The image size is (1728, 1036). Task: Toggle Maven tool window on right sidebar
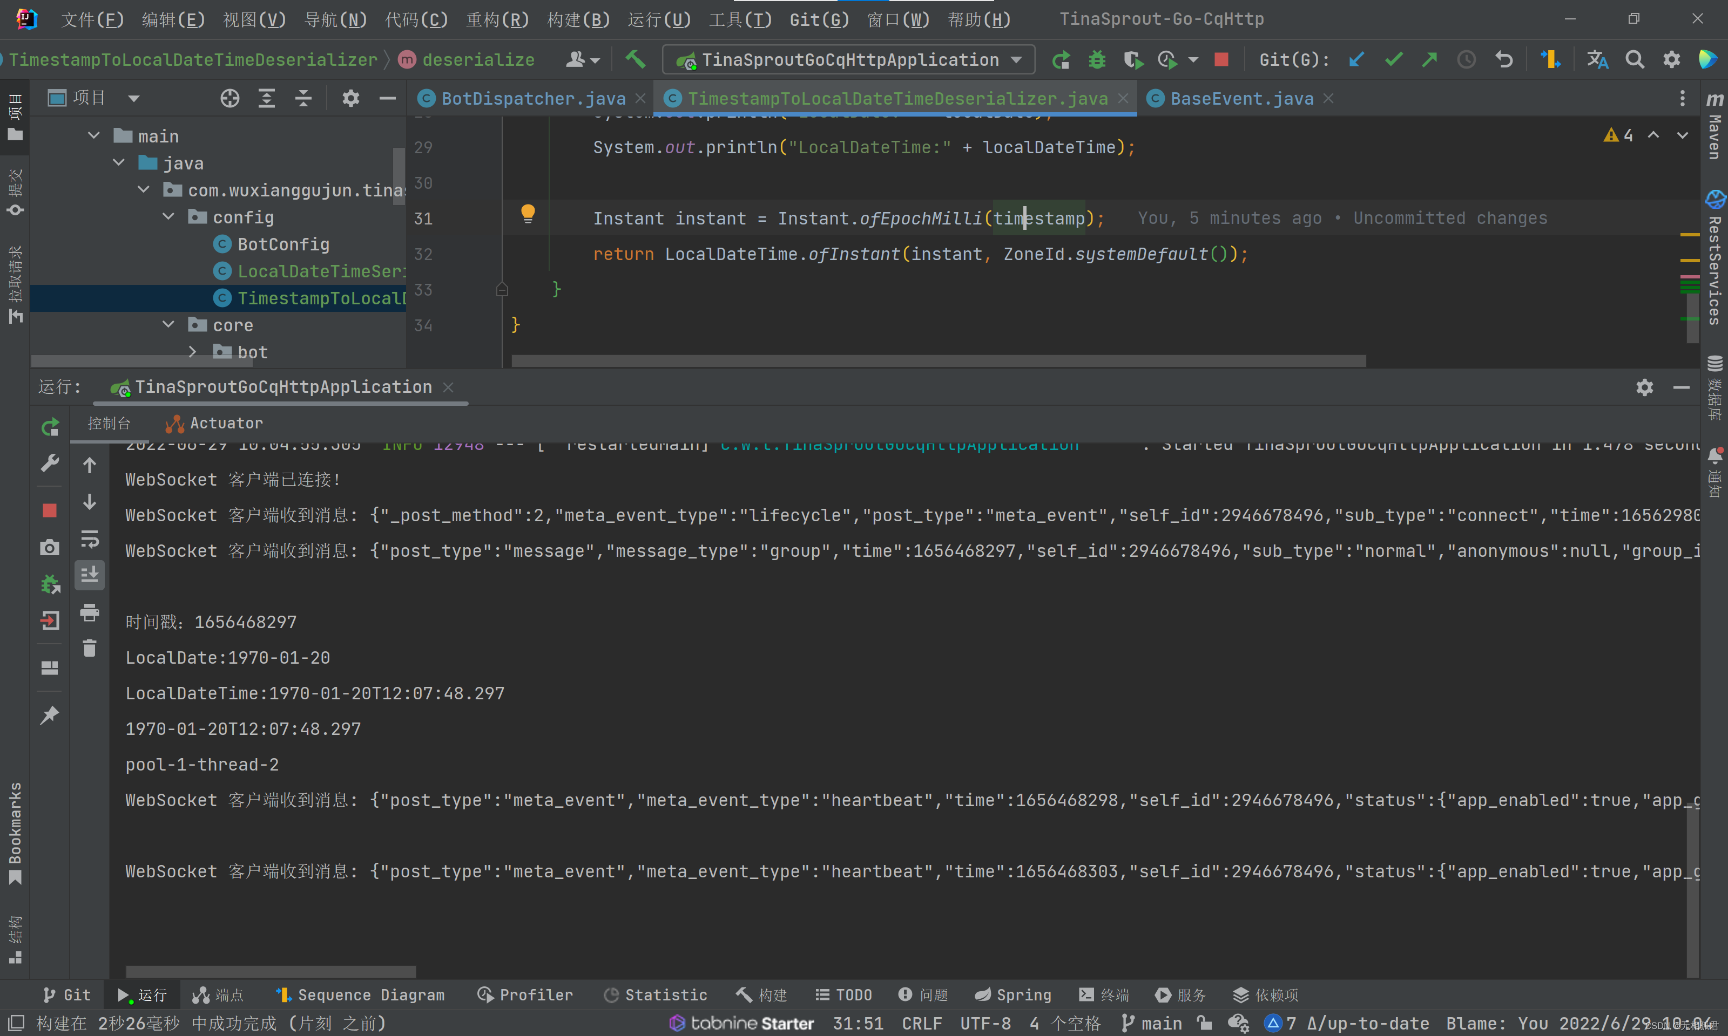coord(1714,126)
